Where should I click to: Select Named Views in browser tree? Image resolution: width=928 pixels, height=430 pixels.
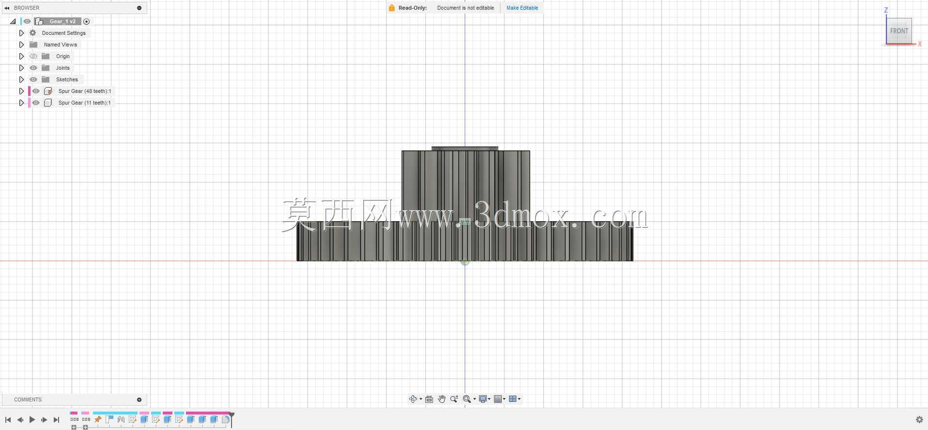click(60, 45)
